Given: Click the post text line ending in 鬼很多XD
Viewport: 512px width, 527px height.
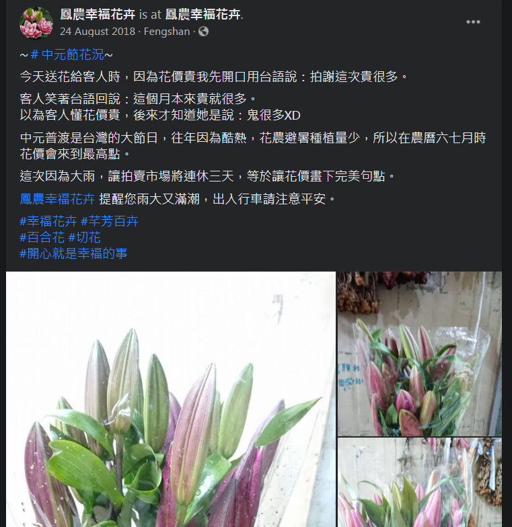Looking at the screenshot, I should 160,116.
